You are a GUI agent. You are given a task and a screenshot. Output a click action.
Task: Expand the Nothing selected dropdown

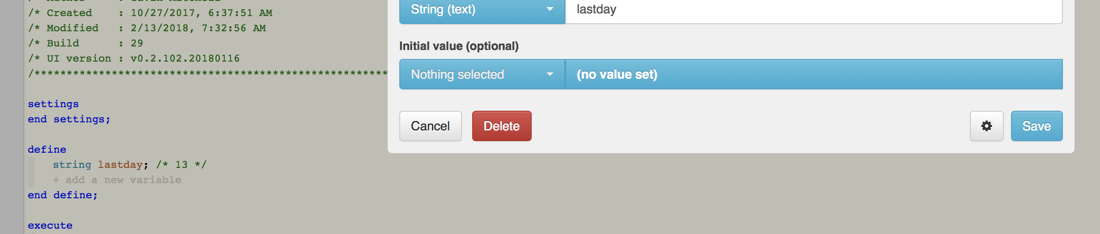click(x=482, y=74)
